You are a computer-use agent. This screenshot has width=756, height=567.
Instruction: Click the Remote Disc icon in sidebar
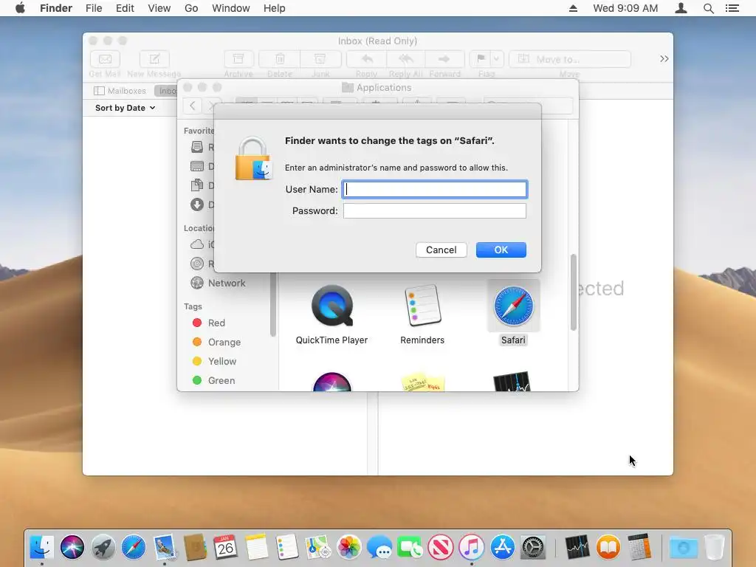(196, 264)
